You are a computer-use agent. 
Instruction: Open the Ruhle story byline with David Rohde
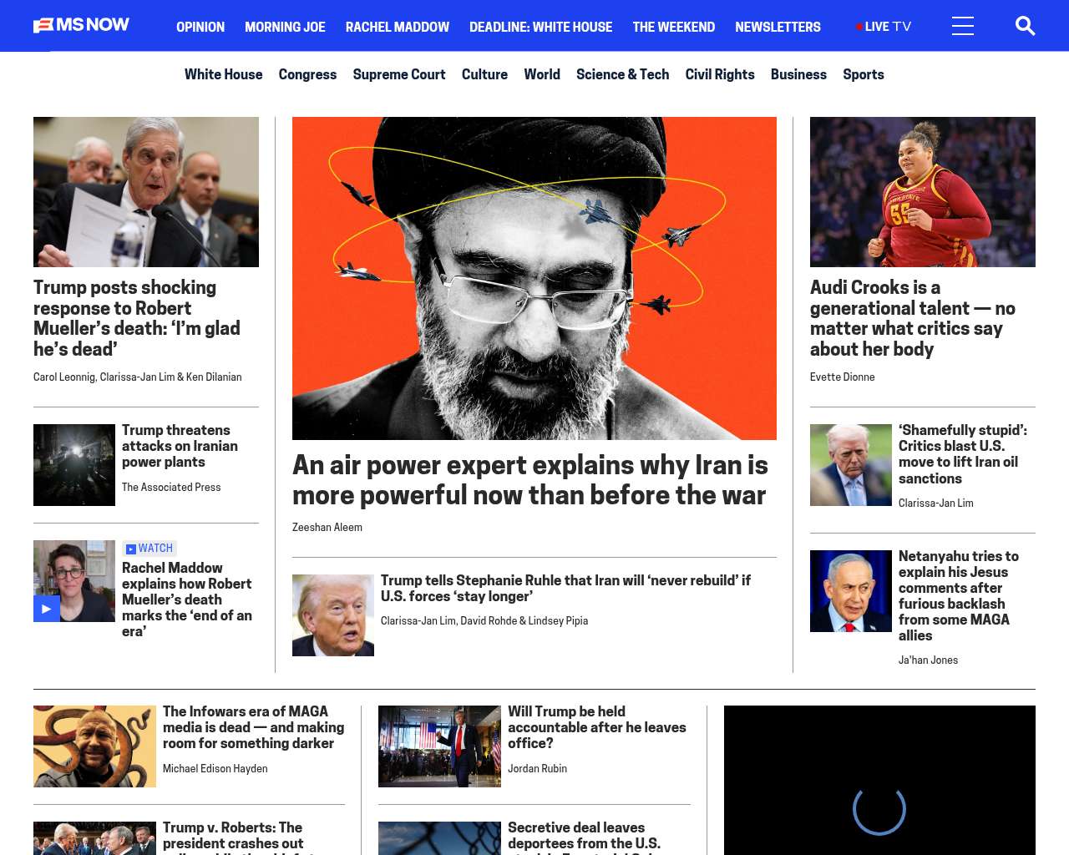tap(484, 621)
